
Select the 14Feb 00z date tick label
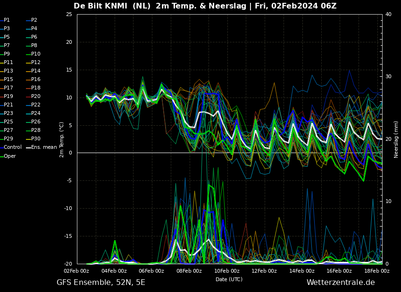[x=302, y=271]
